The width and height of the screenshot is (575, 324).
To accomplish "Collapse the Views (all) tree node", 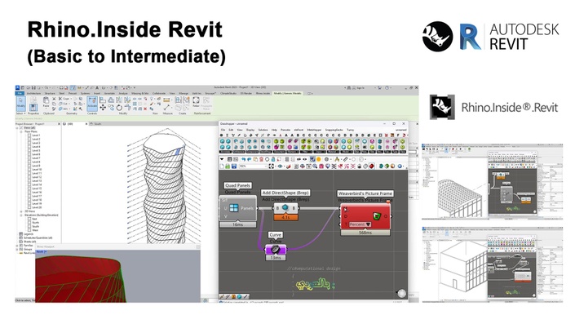I will [17, 127].
